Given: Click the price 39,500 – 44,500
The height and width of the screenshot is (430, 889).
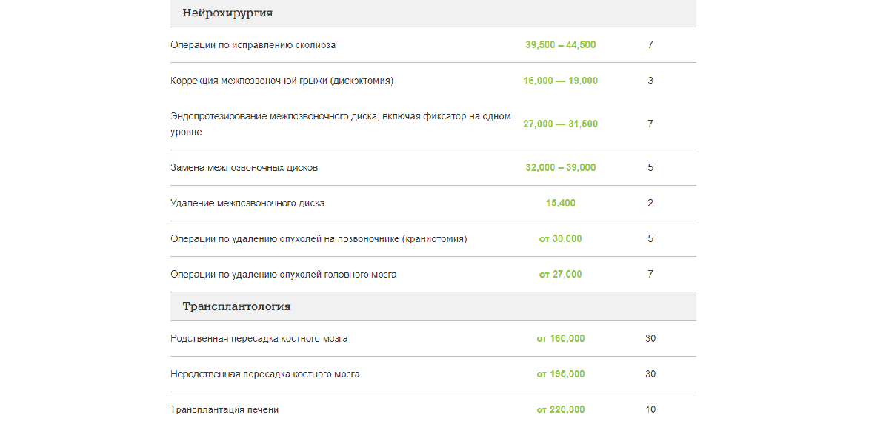Looking at the screenshot, I should point(560,45).
